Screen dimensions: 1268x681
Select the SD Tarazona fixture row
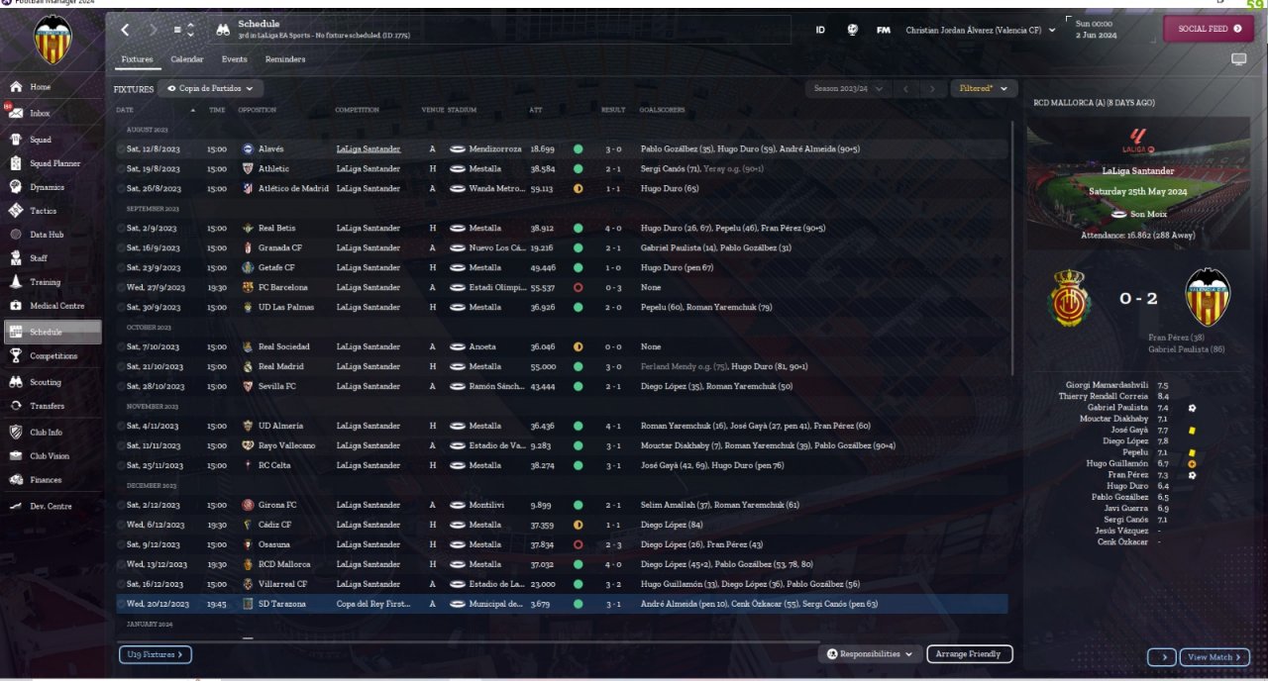(562, 604)
